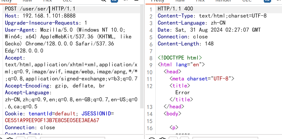Select the Chrome/128.0.0.0 Safari/537.36 line
The width and height of the screenshot is (282, 139).
pyautogui.click(x=59, y=44)
